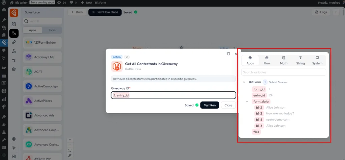Toggle the light/dark theme sun icon
The height and width of the screenshot is (160, 345).
pyautogui.click(x=13, y=148)
